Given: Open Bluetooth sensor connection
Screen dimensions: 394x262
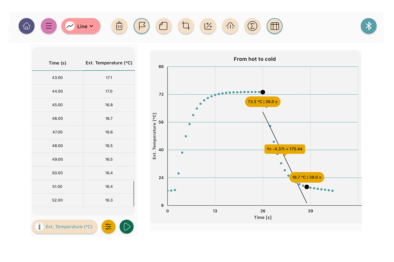Looking at the screenshot, I should [368, 26].
